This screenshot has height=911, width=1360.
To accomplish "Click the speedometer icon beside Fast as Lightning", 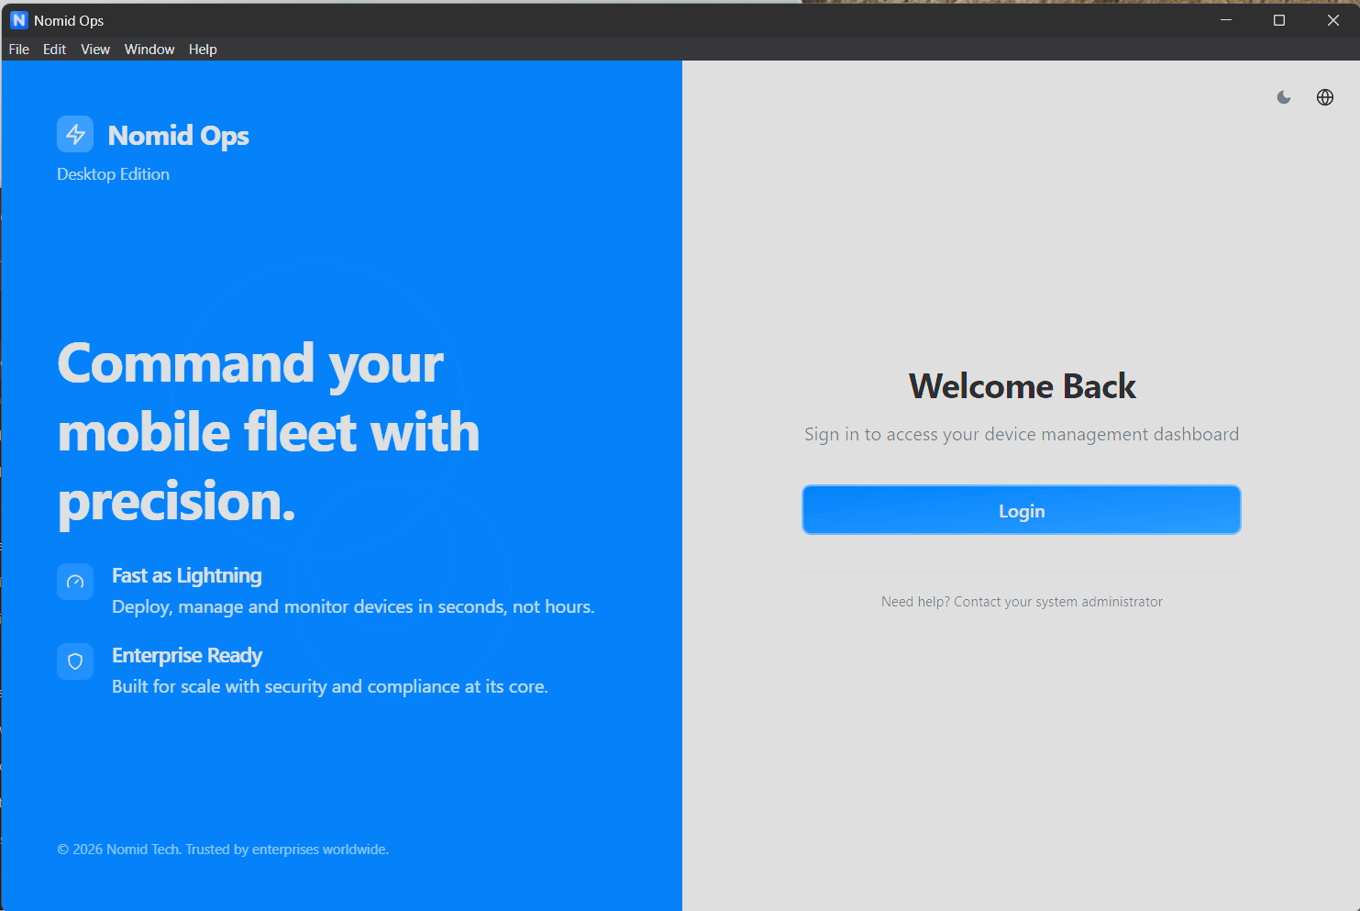I will pos(75,582).
